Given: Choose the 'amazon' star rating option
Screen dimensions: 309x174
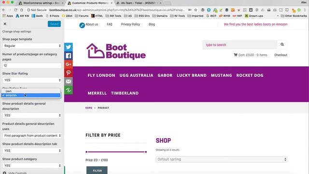Looking at the screenshot, I should pyautogui.click(x=31, y=95).
